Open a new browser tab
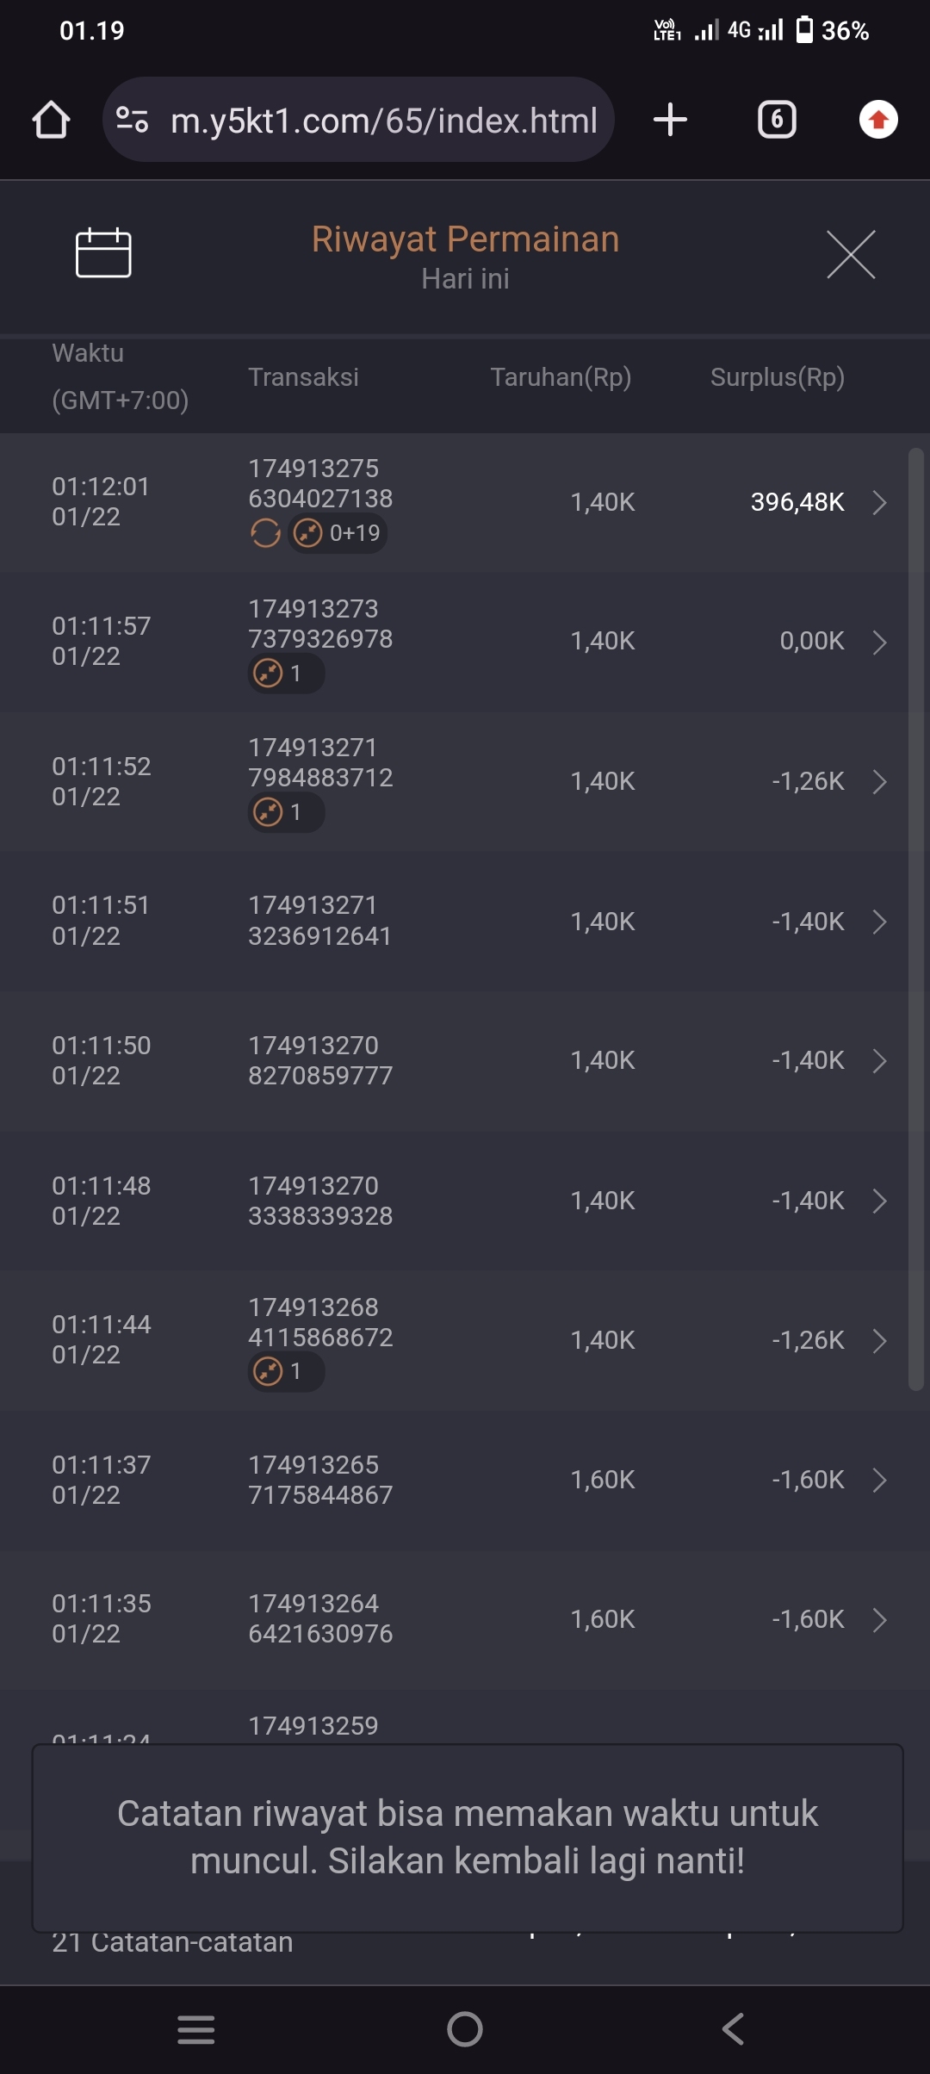930x2074 pixels. pos(670,120)
